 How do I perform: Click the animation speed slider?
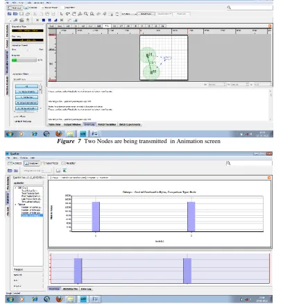pos(28,49)
